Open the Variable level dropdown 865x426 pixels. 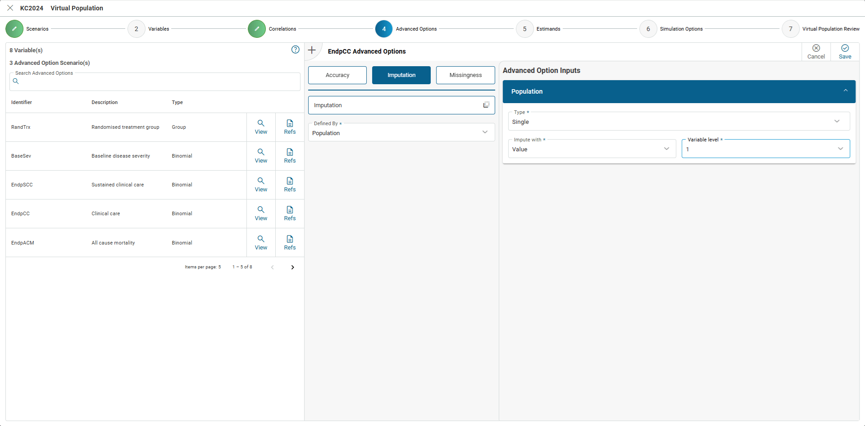click(766, 149)
